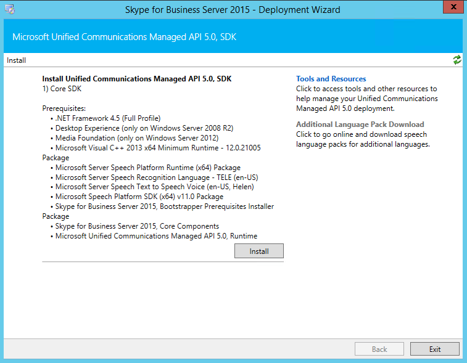
Task: Click the Install breadcrumb label
Action: (17, 60)
